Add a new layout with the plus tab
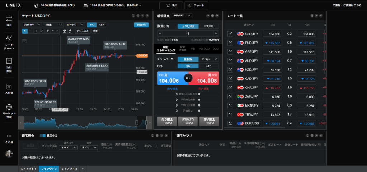Viewport: 367px width, 172px height. (x=83, y=169)
